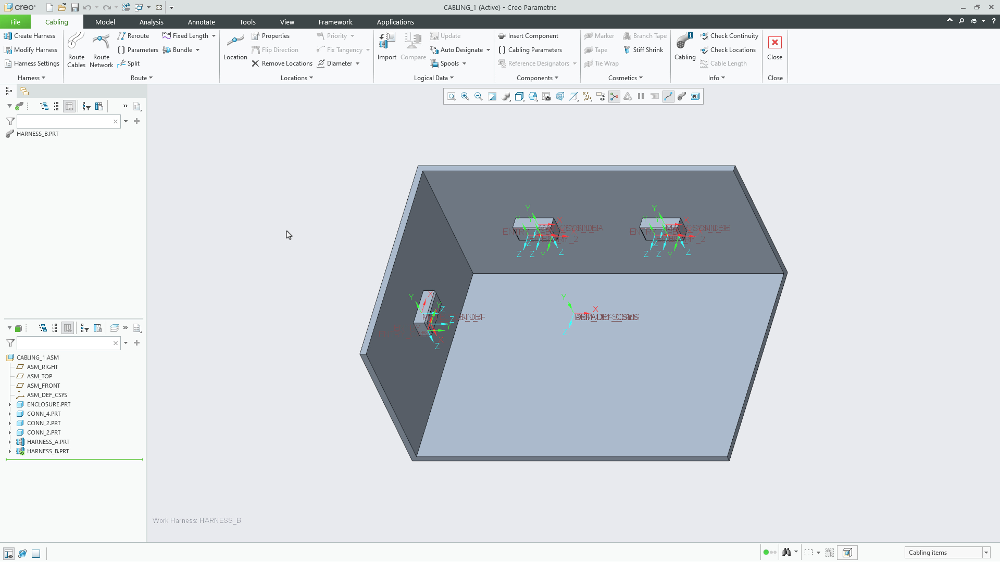Toggle the Spin Center display

pos(614,96)
